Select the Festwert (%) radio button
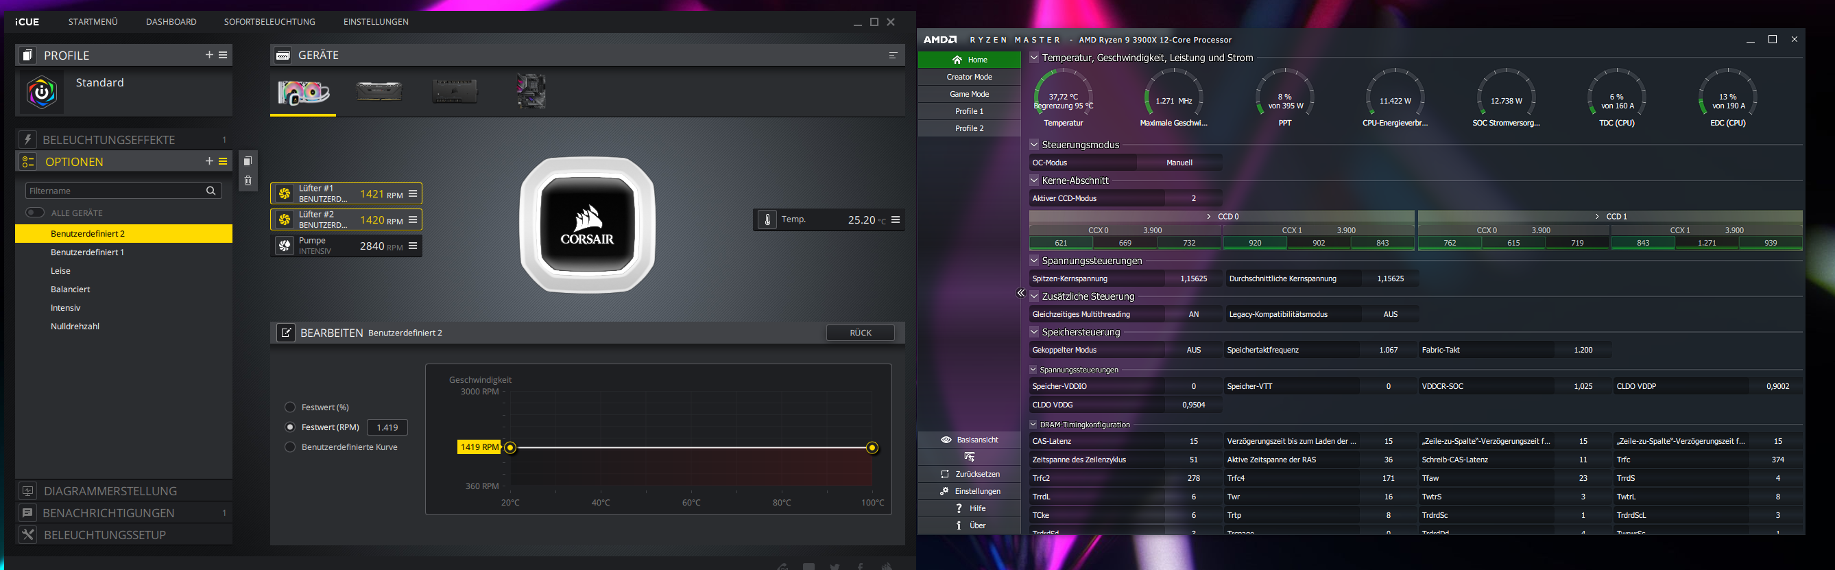The height and width of the screenshot is (570, 1835). (290, 407)
